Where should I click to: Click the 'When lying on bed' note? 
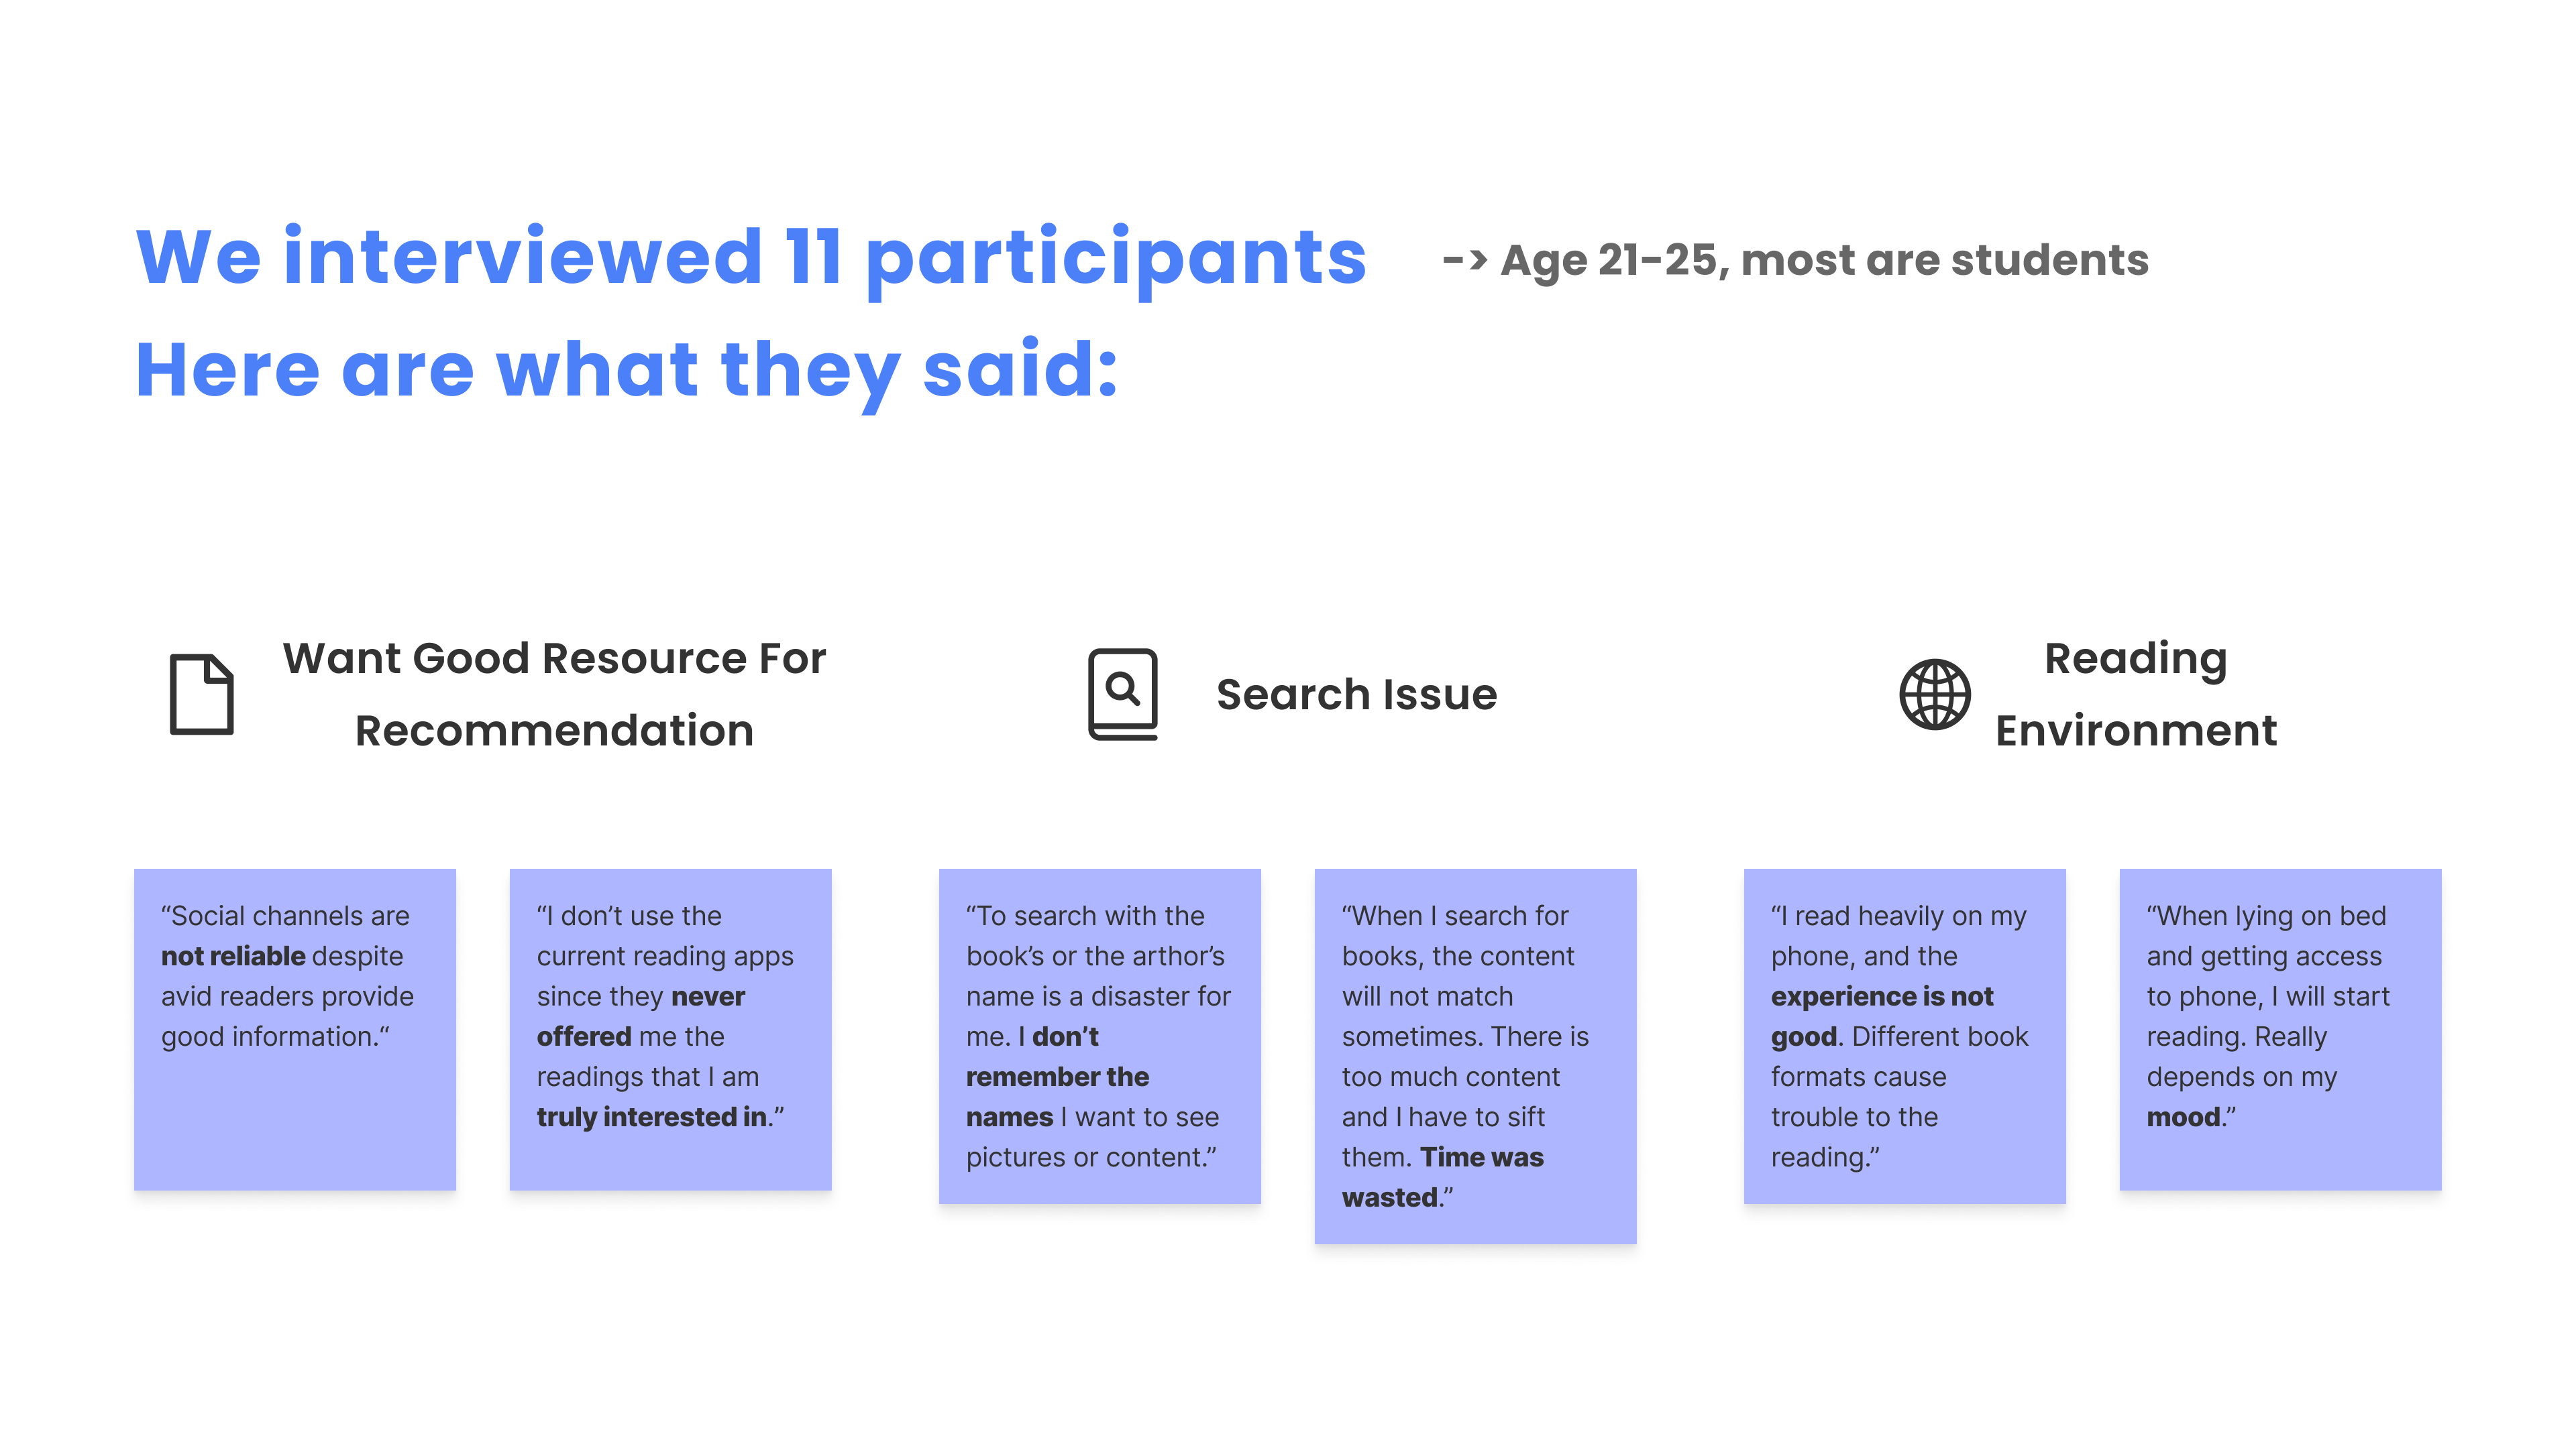tap(2280, 1029)
